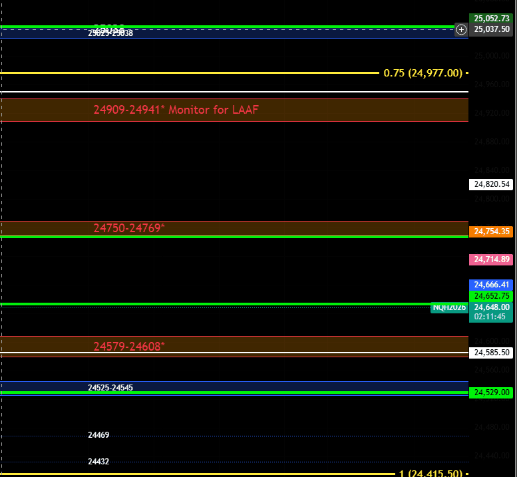Select the white 24,585.50 price label
The image size is (517, 477).
pos(491,353)
